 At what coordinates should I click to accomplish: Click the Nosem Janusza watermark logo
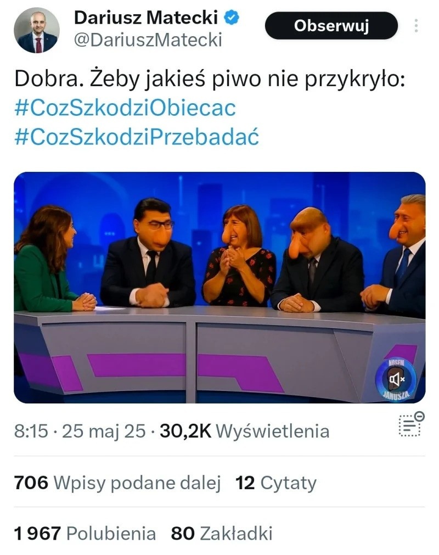pyautogui.click(x=396, y=379)
